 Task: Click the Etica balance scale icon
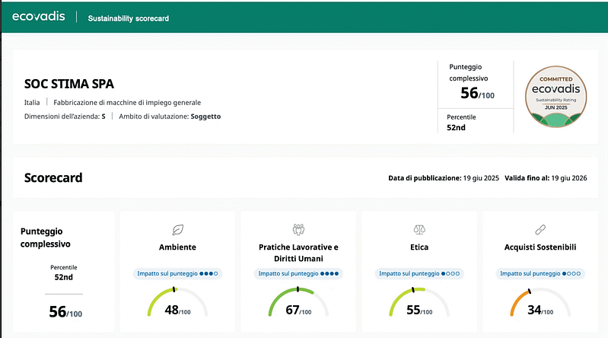point(418,228)
